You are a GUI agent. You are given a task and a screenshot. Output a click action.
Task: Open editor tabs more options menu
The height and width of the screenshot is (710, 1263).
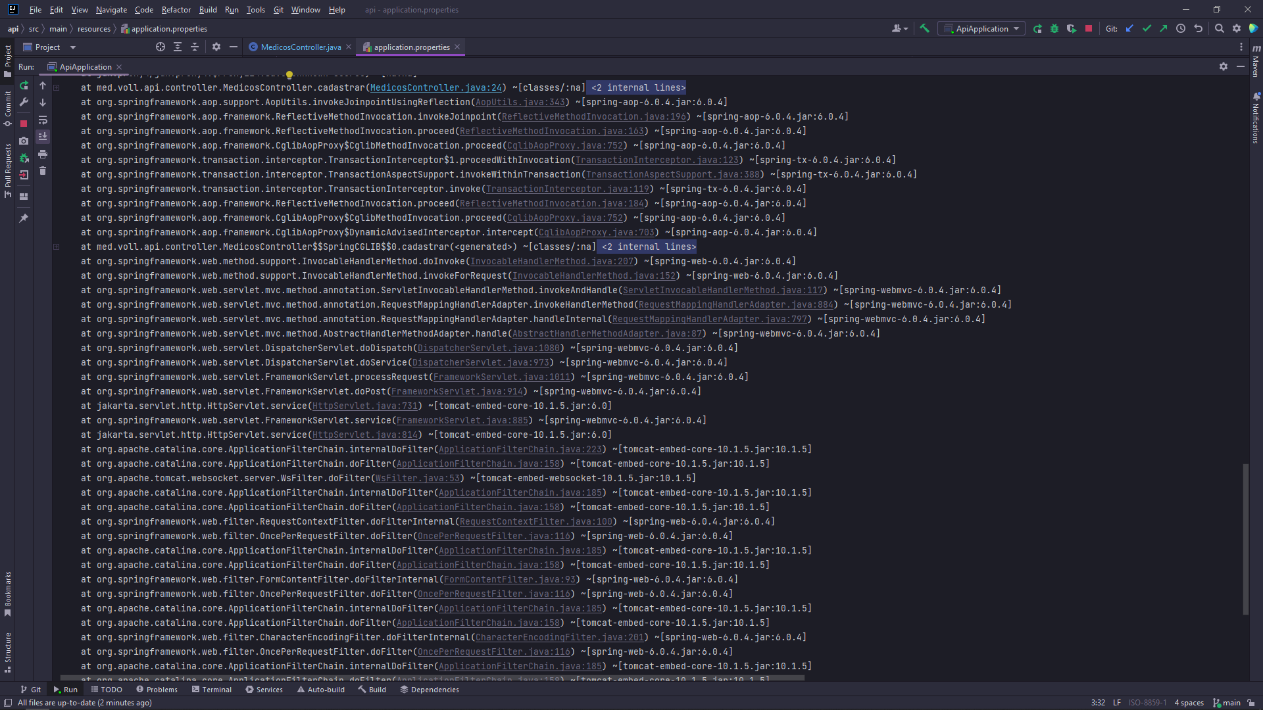(1241, 47)
